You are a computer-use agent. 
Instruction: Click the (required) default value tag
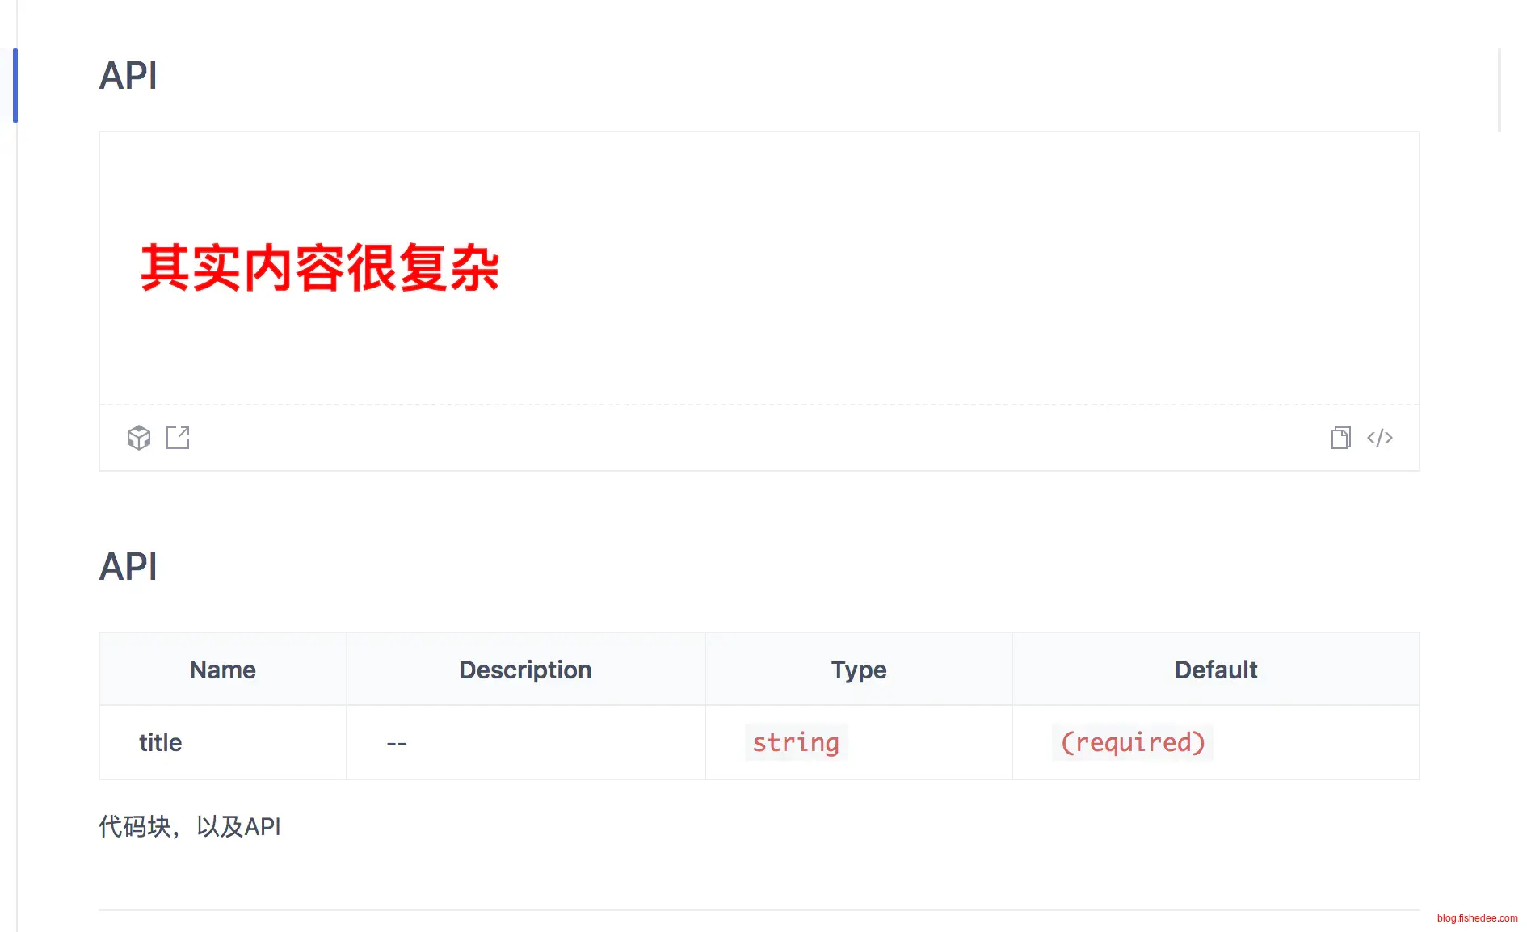1132,742
